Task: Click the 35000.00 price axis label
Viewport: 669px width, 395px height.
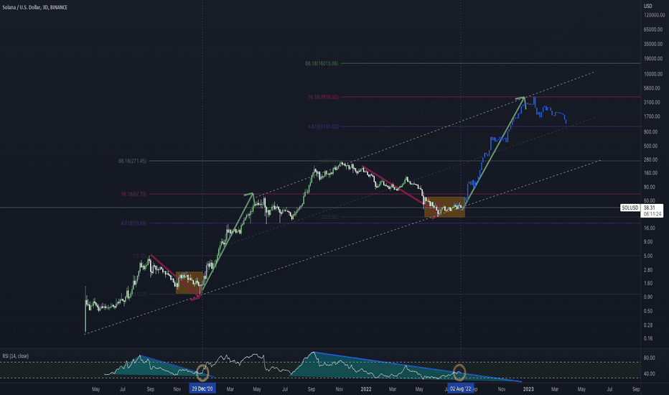Action: [652, 44]
